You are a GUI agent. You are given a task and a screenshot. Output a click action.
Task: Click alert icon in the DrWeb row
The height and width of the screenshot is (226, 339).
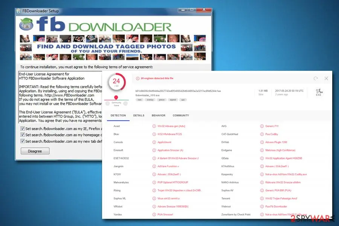(262, 142)
